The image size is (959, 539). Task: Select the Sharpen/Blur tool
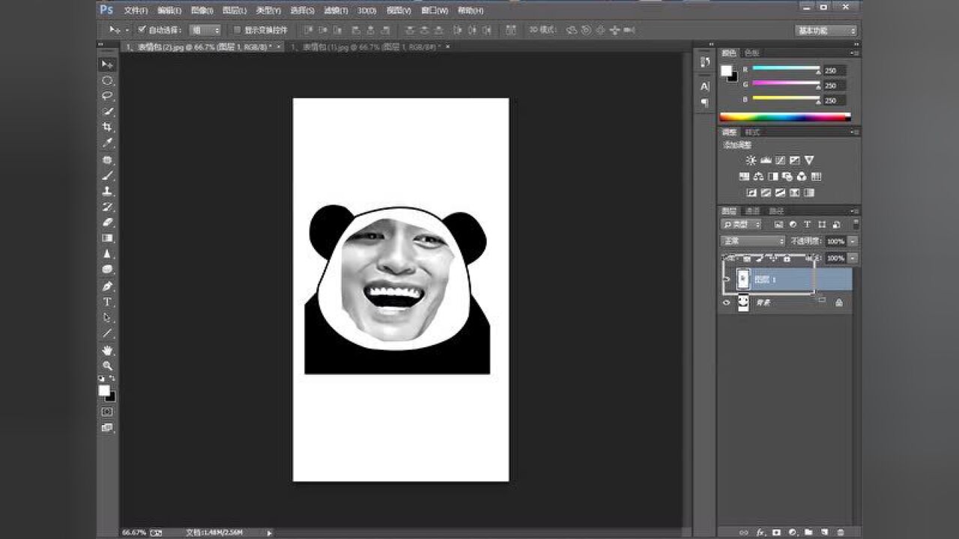pos(107,254)
